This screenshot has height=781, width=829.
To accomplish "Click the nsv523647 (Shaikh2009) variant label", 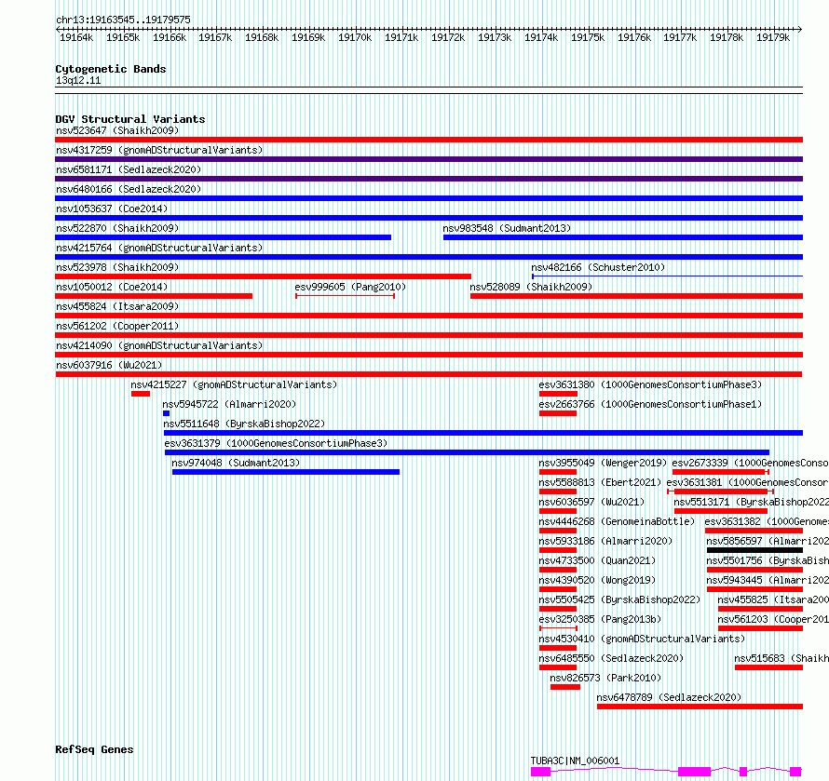I will 117,130.
